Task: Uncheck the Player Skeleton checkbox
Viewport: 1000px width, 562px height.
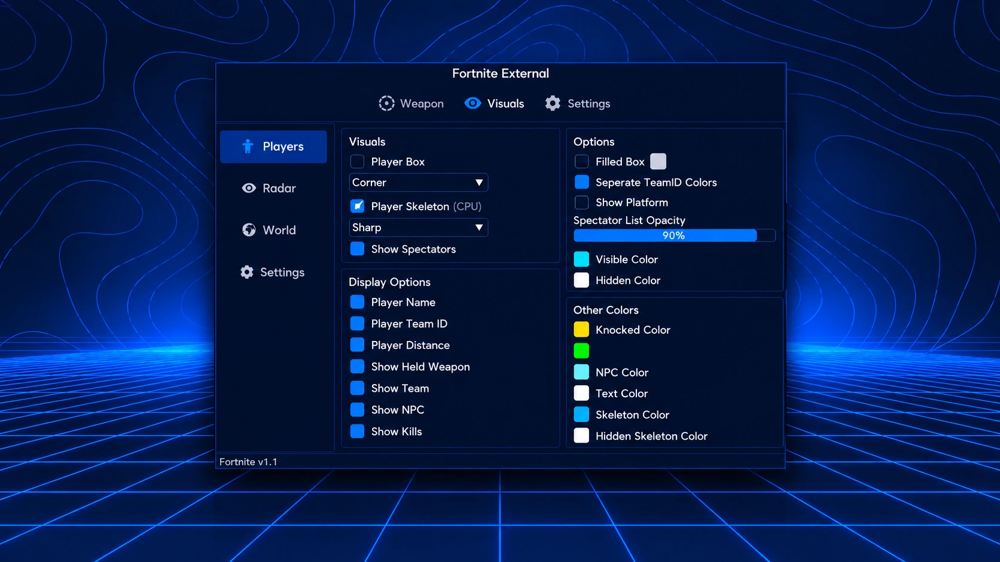Action: [x=357, y=206]
